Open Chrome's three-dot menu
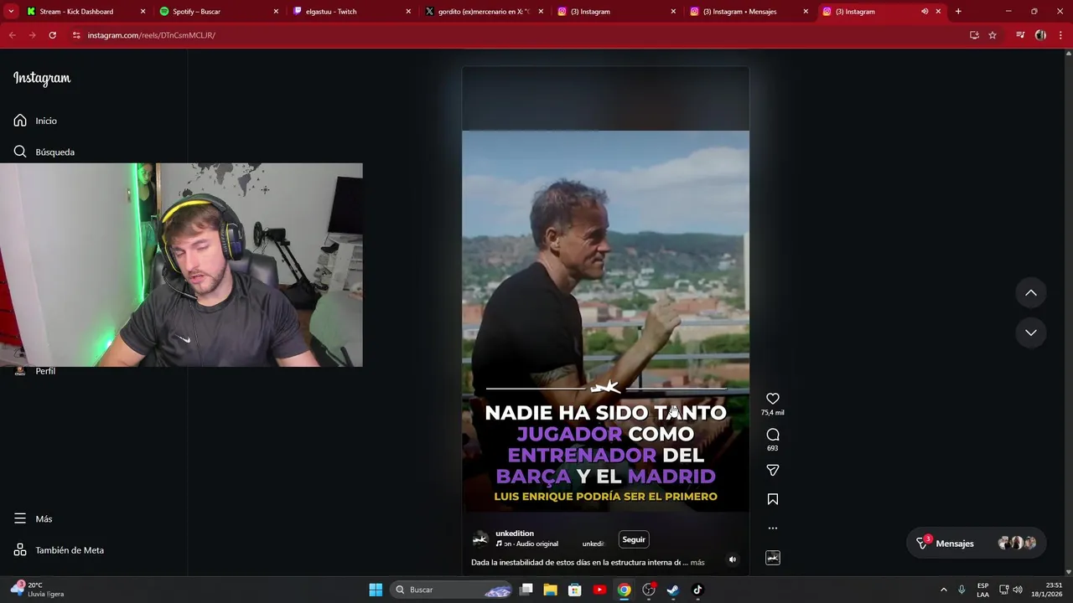 click(1060, 35)
